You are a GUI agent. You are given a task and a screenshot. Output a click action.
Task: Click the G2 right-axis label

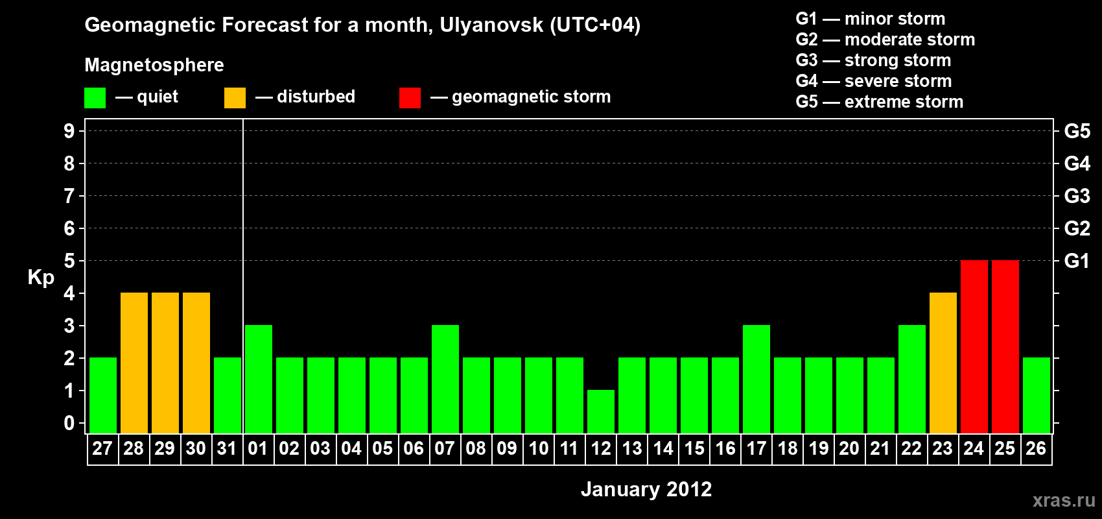pyautogui.click(x=1077, y=228)
